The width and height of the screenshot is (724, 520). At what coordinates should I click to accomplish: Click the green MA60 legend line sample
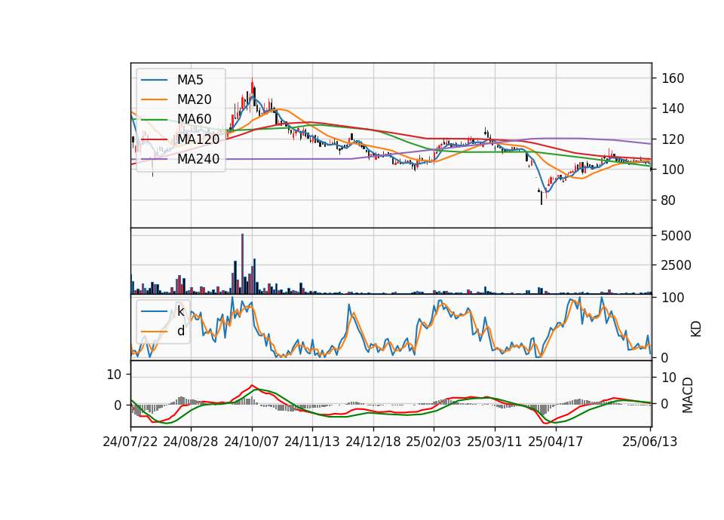[154, 120]
